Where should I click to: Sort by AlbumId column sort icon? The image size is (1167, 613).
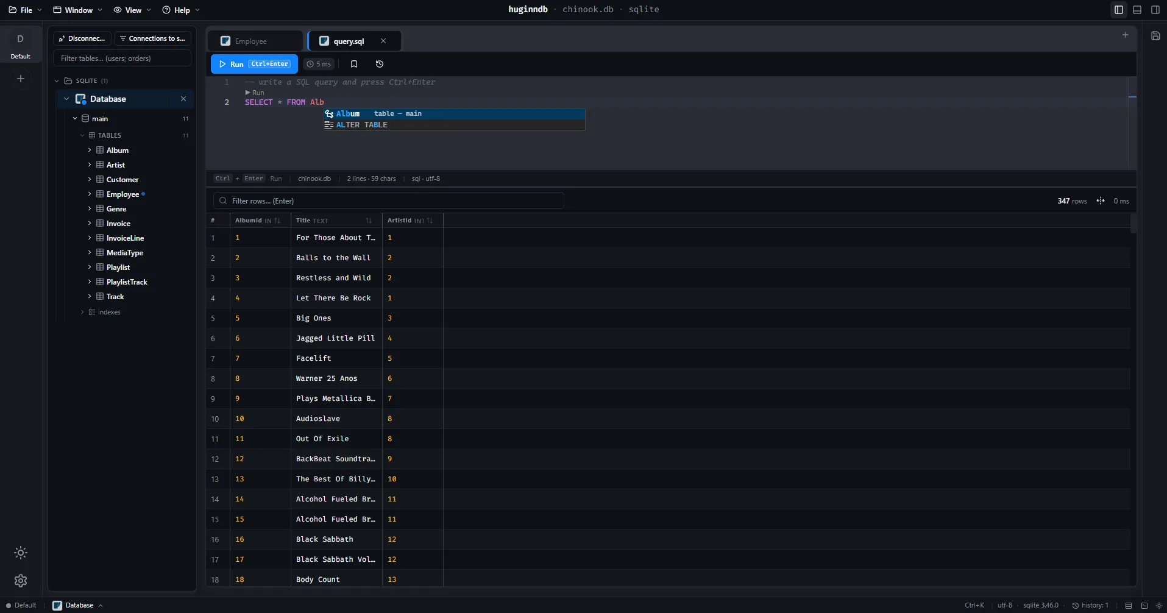pos(277,221)
